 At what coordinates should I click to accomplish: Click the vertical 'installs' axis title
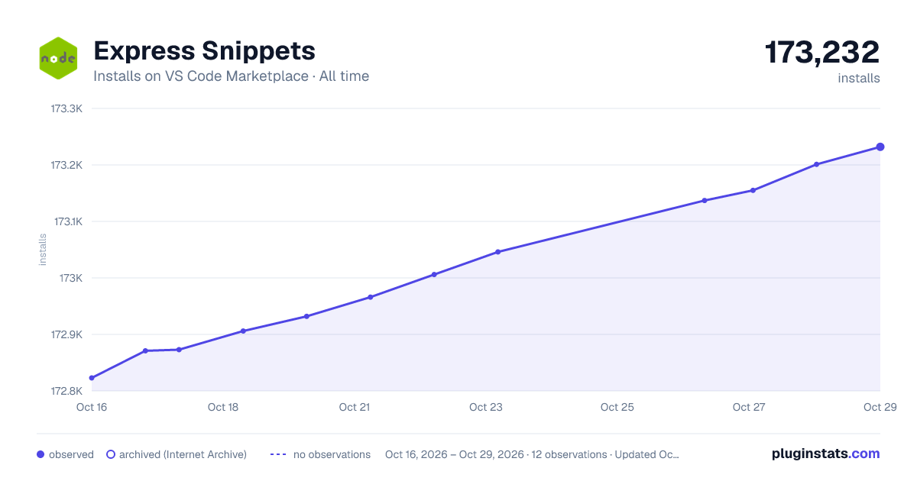(43, 250)
